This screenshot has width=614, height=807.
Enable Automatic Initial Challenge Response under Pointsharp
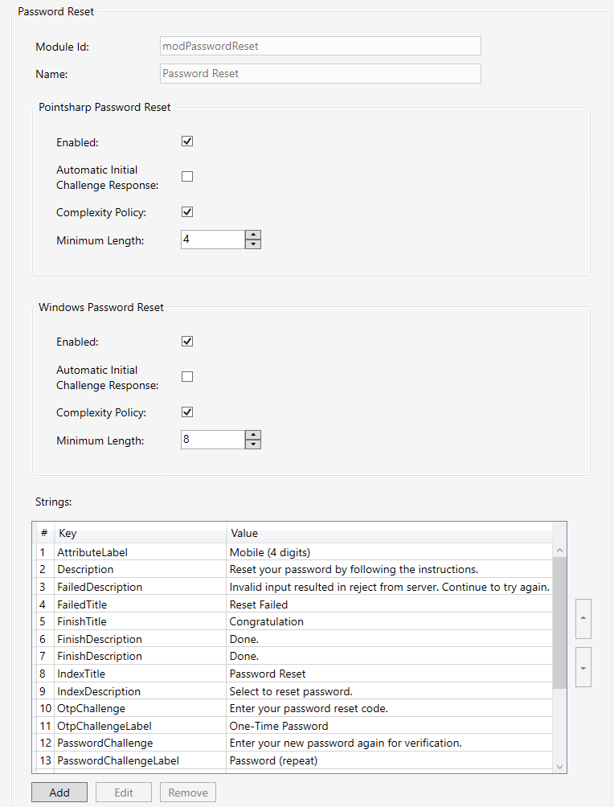[186, 176]
